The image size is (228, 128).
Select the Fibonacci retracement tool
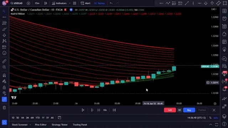click(4, 23)
